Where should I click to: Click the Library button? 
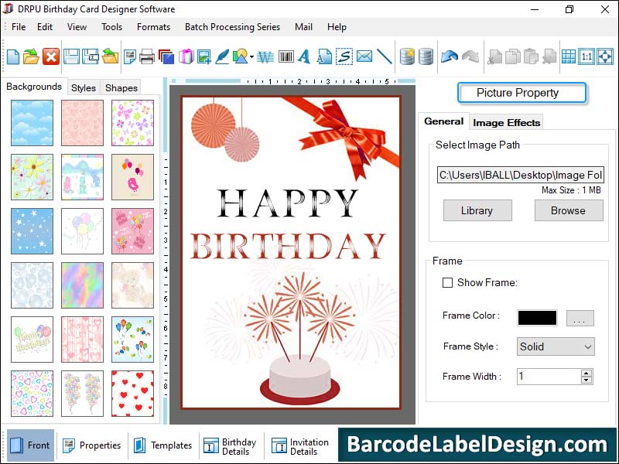(x=477, y=210)
